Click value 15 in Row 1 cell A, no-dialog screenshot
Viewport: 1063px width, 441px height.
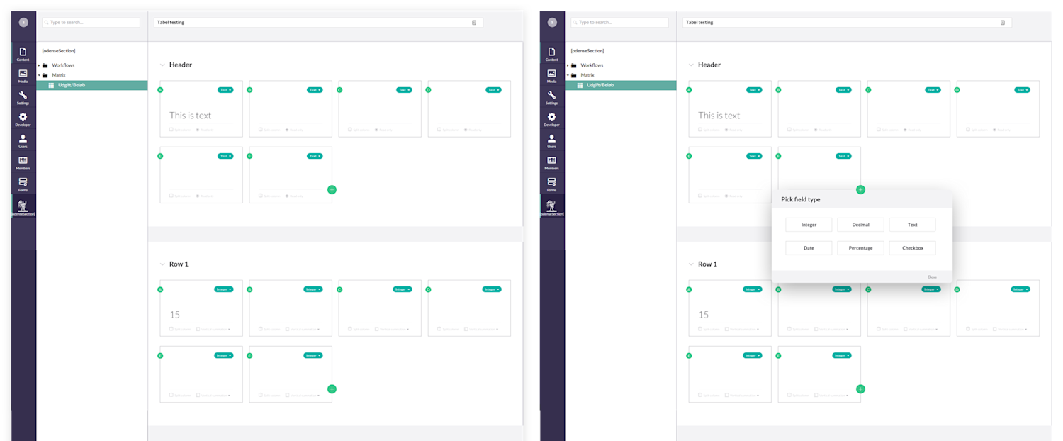[174, 315]
